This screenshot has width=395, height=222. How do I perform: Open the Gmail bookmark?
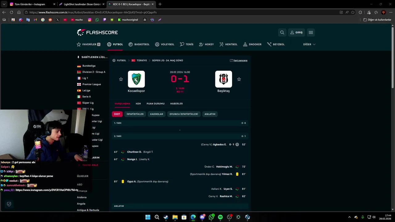point(35,20)
